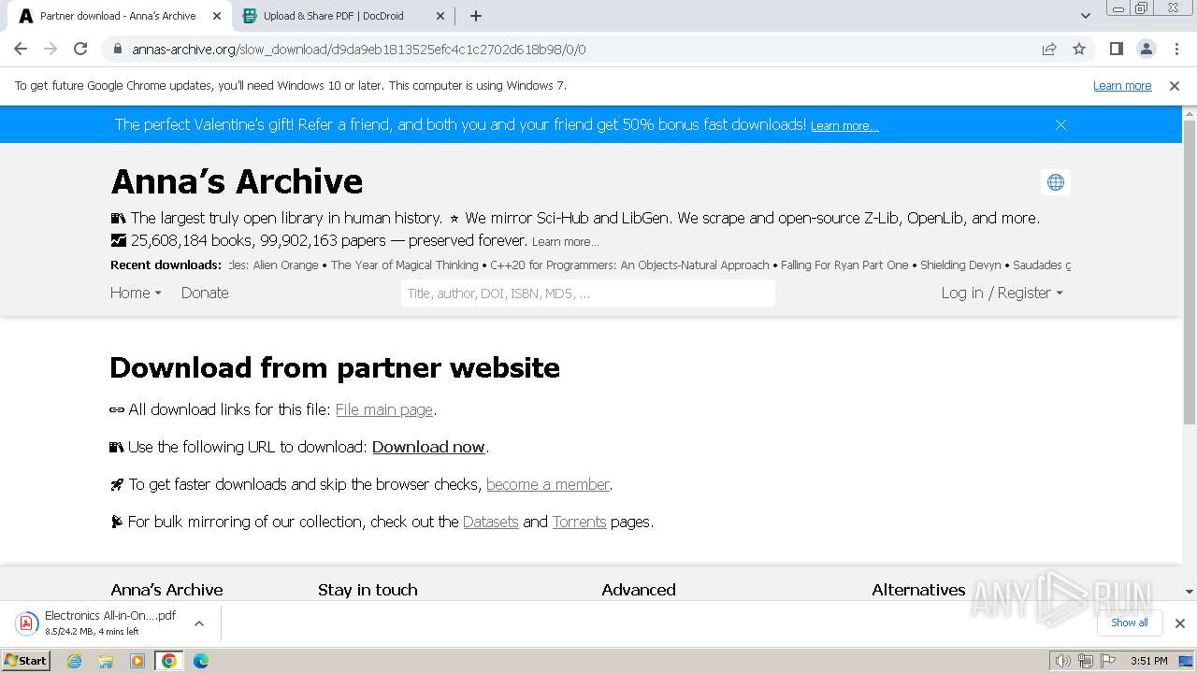Focus the title, author, DOI search box
This screenshot has width=1197, height=673.
tap(588, 293)
